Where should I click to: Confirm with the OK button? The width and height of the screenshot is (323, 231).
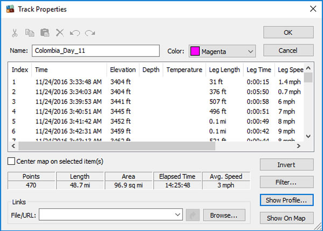click(289, 32)
